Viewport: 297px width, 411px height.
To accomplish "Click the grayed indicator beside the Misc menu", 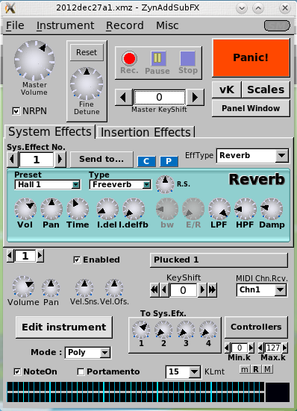I will 277,25.
